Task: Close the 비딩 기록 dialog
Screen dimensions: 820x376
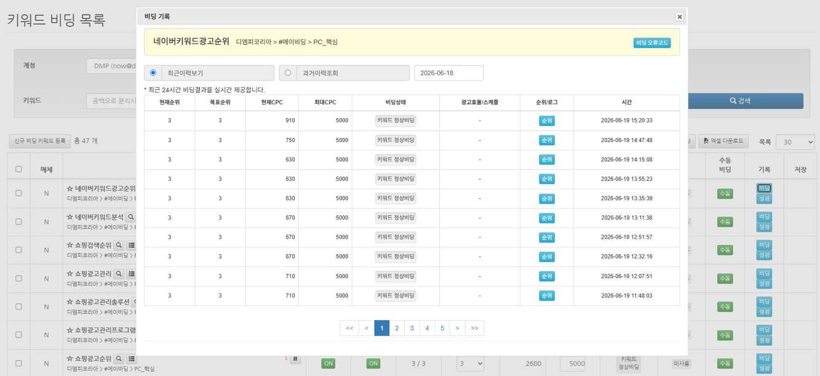Action: pos(679,17)
